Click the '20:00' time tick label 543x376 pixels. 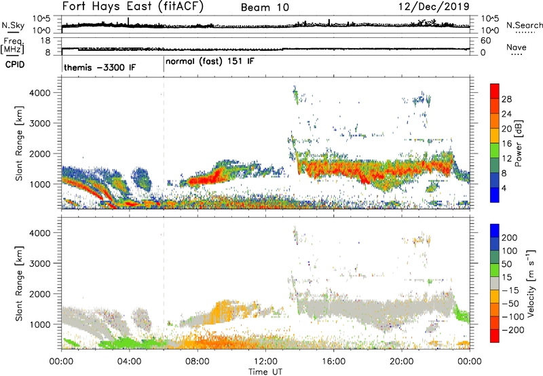(401, 362)
